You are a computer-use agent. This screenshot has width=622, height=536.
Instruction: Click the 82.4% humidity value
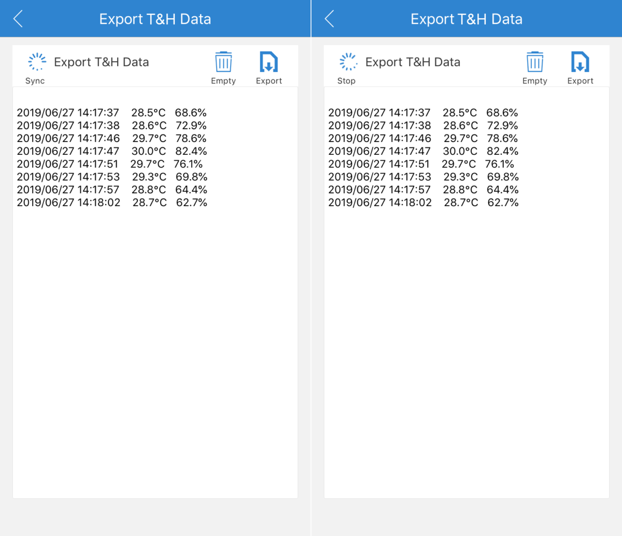[x=191, y=151]
